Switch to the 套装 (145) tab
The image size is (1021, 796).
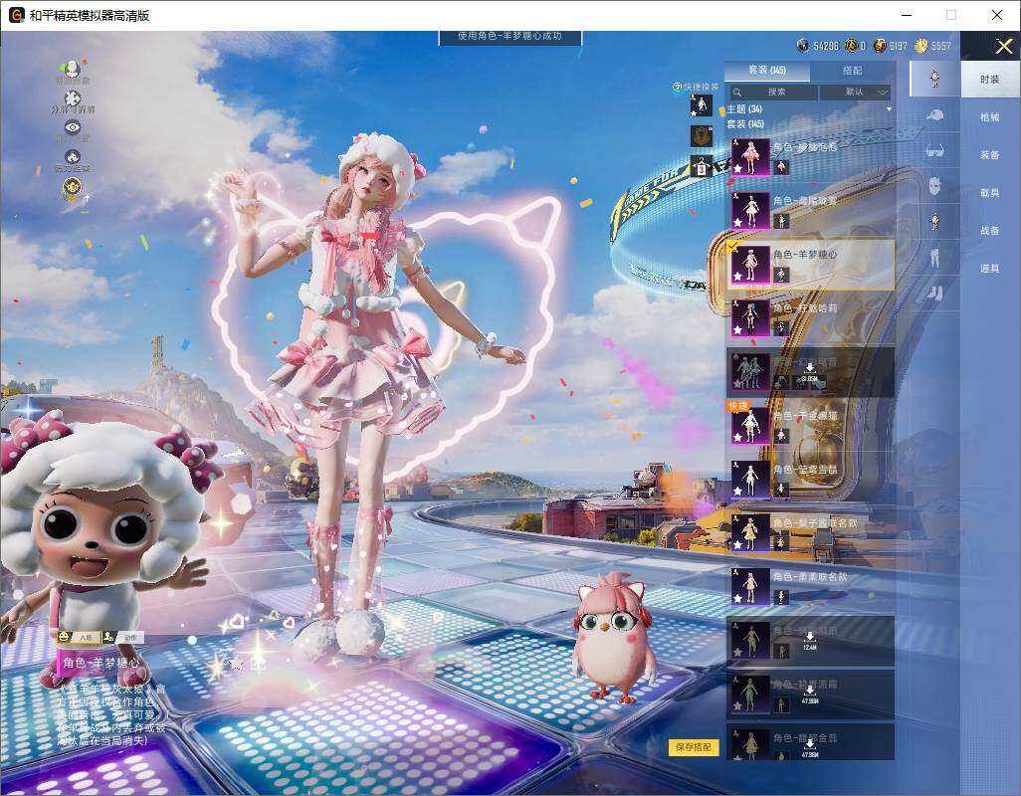[x=767, y=71]
